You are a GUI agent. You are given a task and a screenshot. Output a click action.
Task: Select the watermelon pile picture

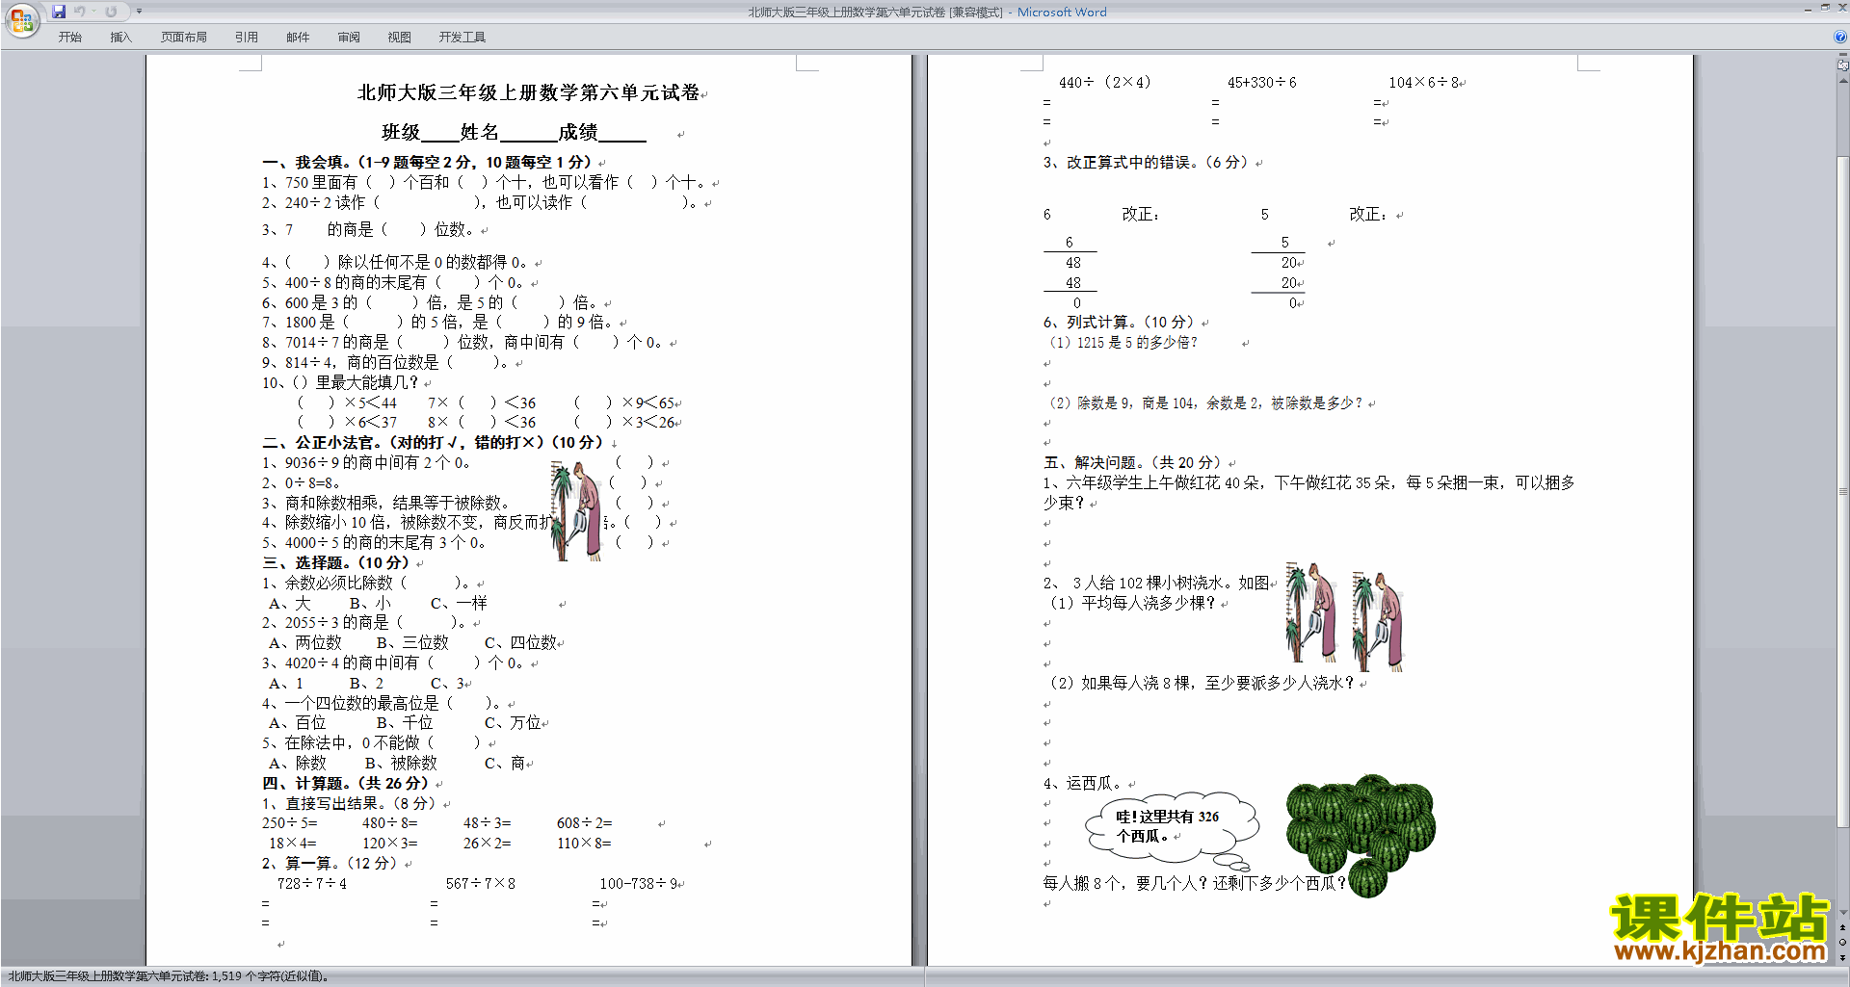click(x=1361, y=836)
